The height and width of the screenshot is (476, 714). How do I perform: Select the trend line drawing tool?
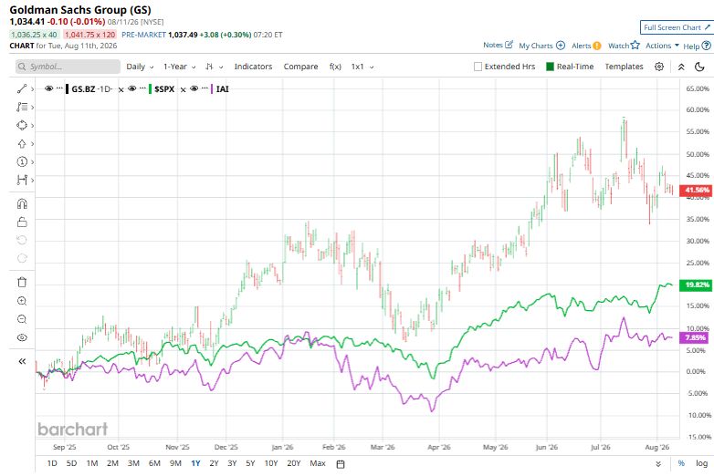(22, 88)
